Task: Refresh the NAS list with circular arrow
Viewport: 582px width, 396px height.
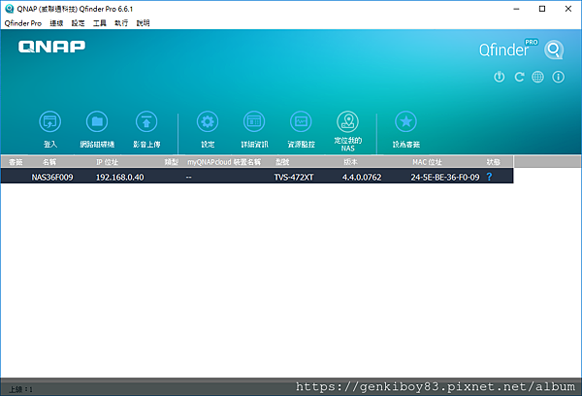Action: (519, 77)
